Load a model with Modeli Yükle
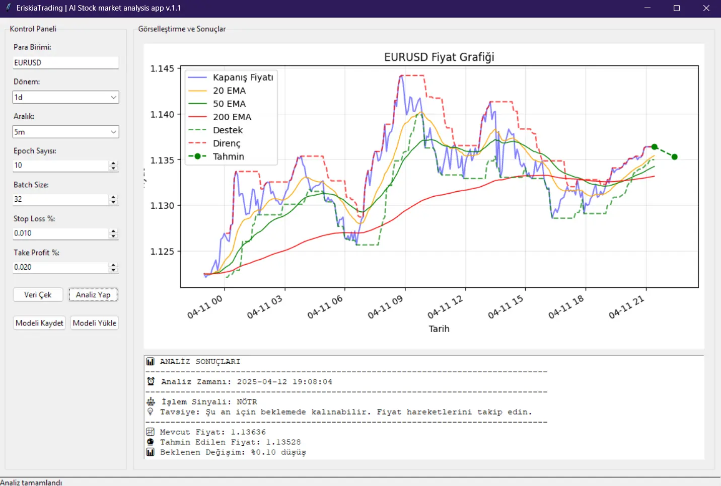The width and height of the screenshot is (721, 486). click(x=95, y=323)
